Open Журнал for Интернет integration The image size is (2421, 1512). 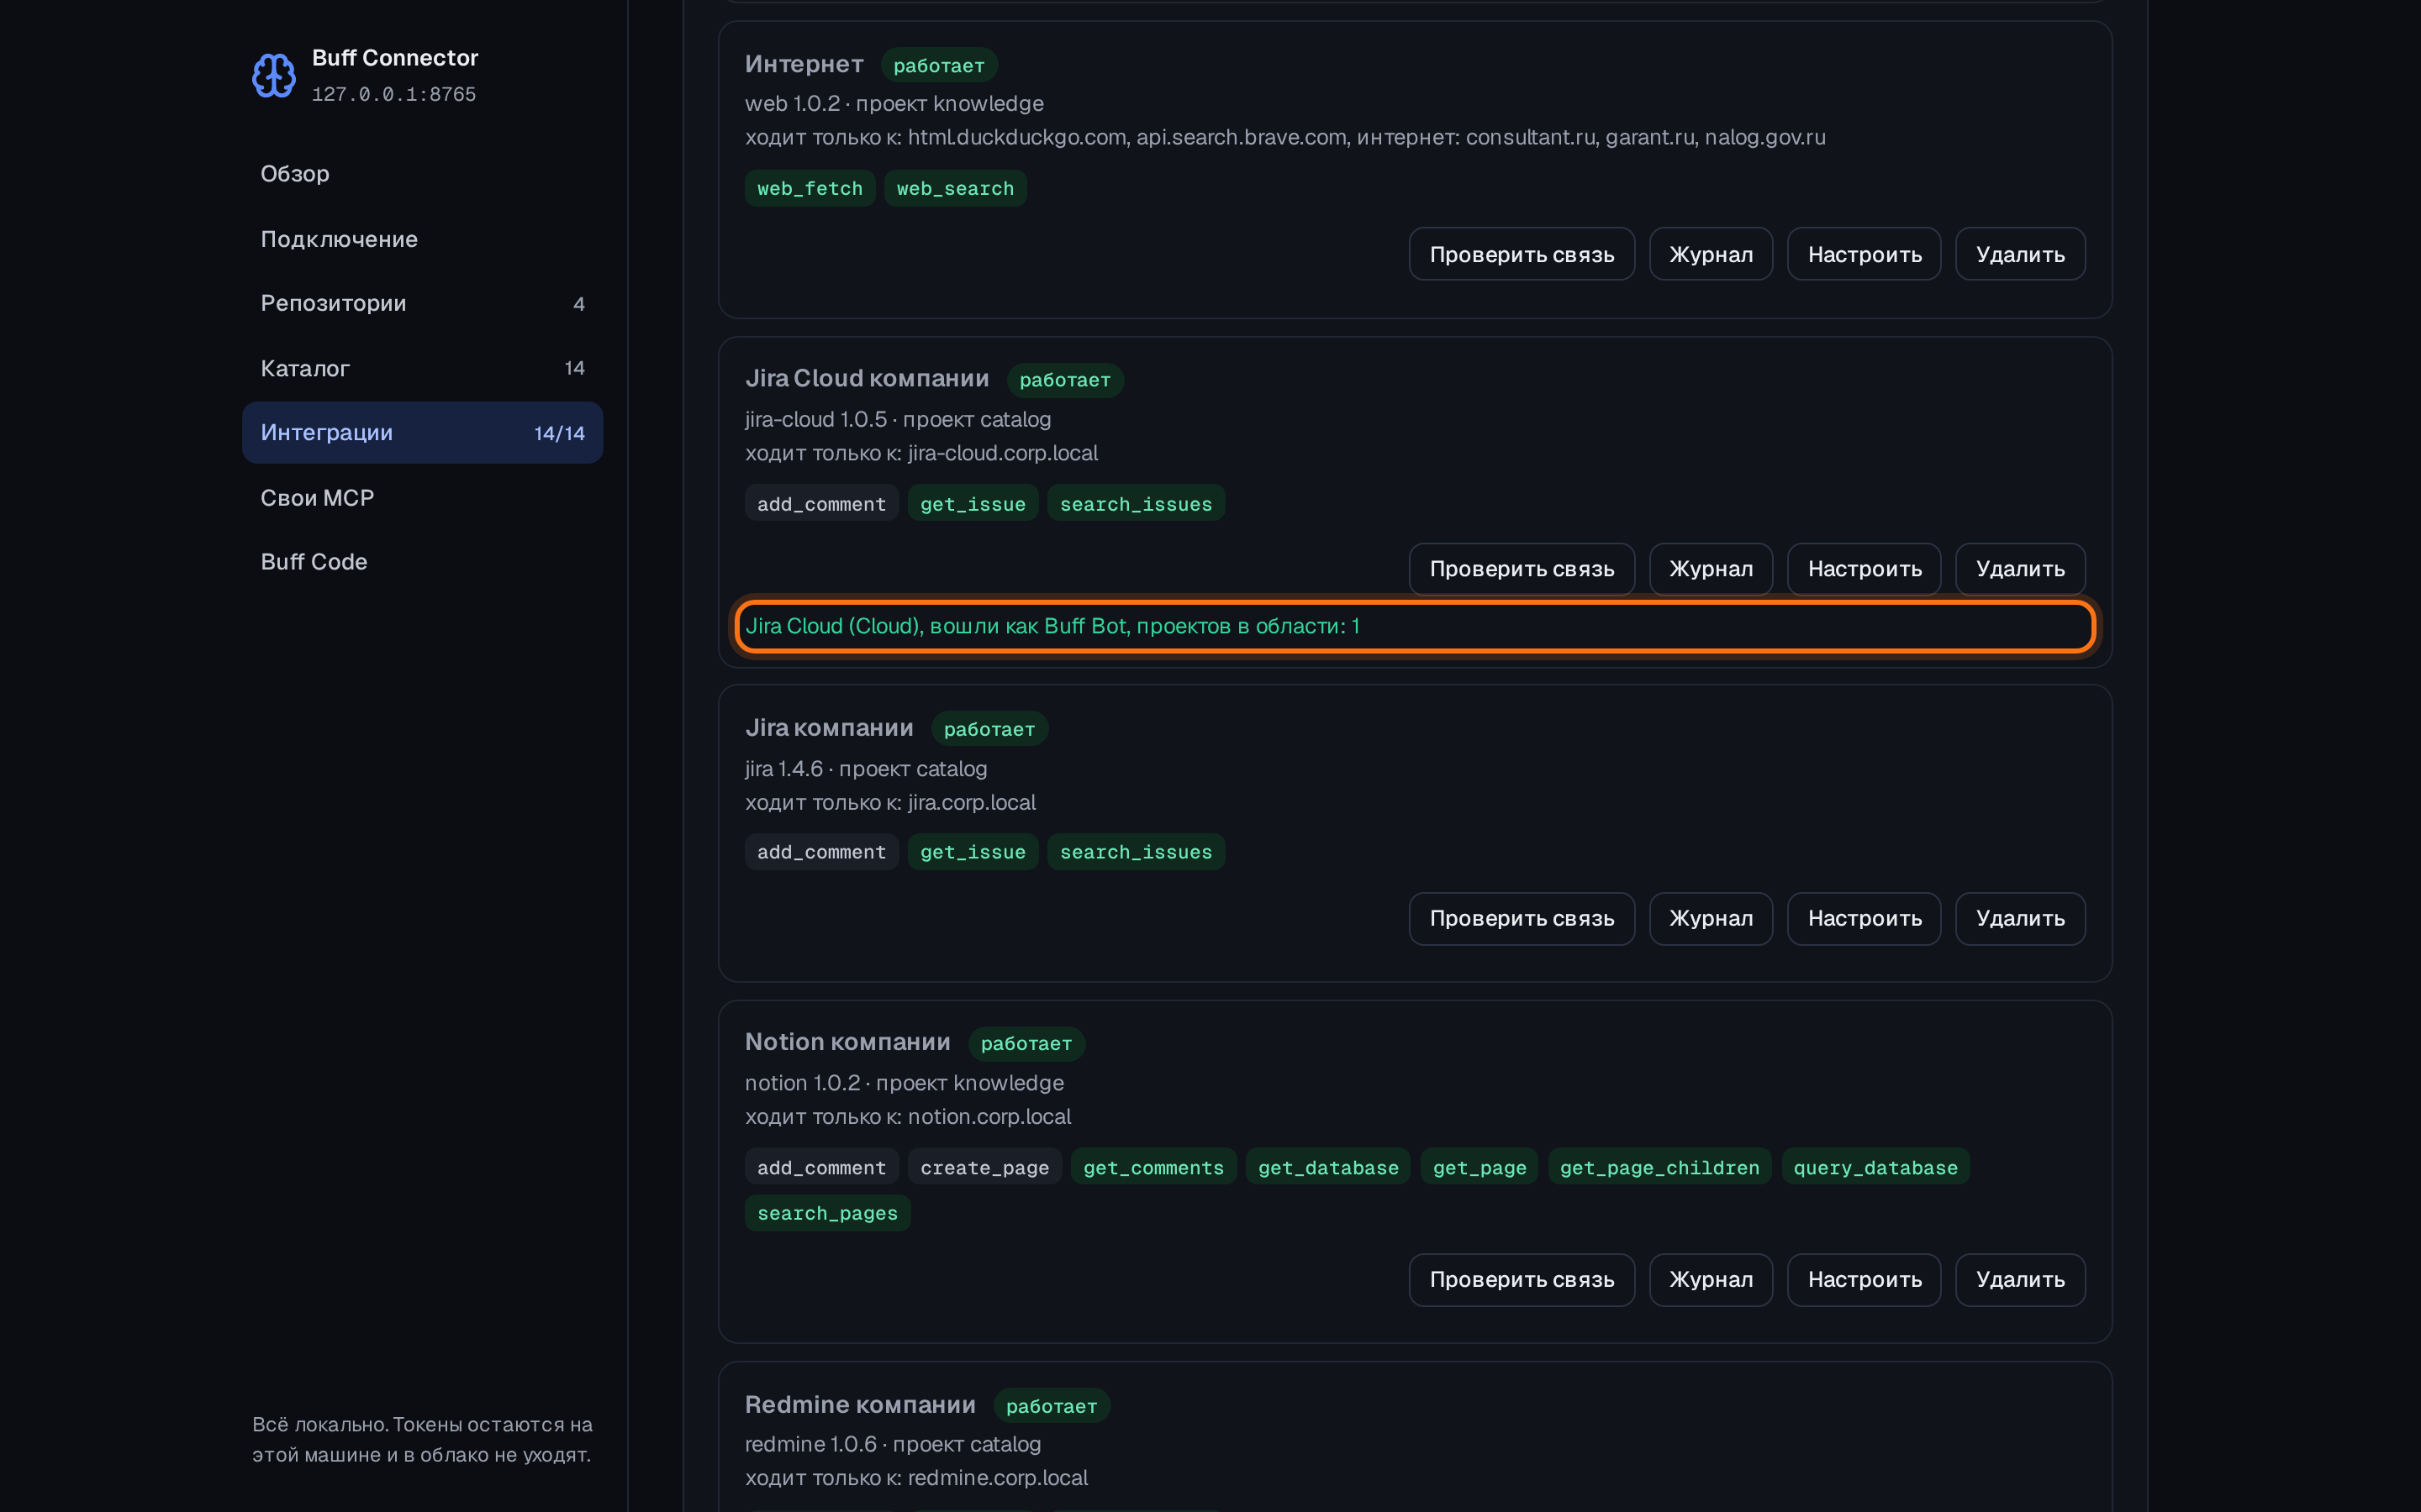click(1711, 254)
